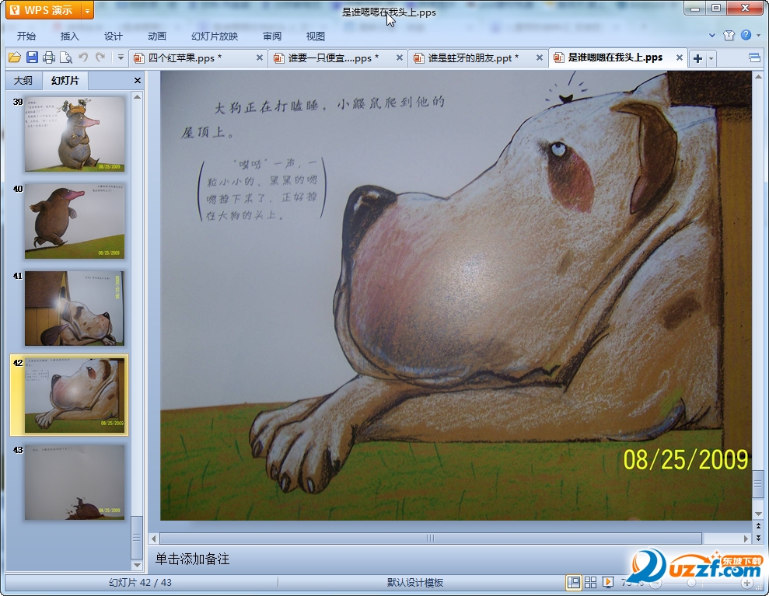
Task: Open the dropdown arrow beside help icon
Action: [x=759, y=35]
